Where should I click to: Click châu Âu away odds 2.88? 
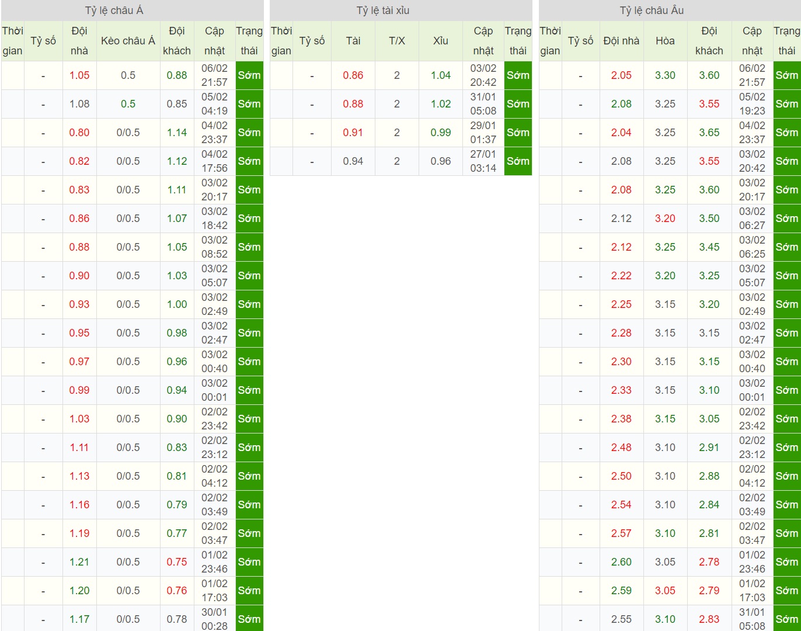point(709,476)
